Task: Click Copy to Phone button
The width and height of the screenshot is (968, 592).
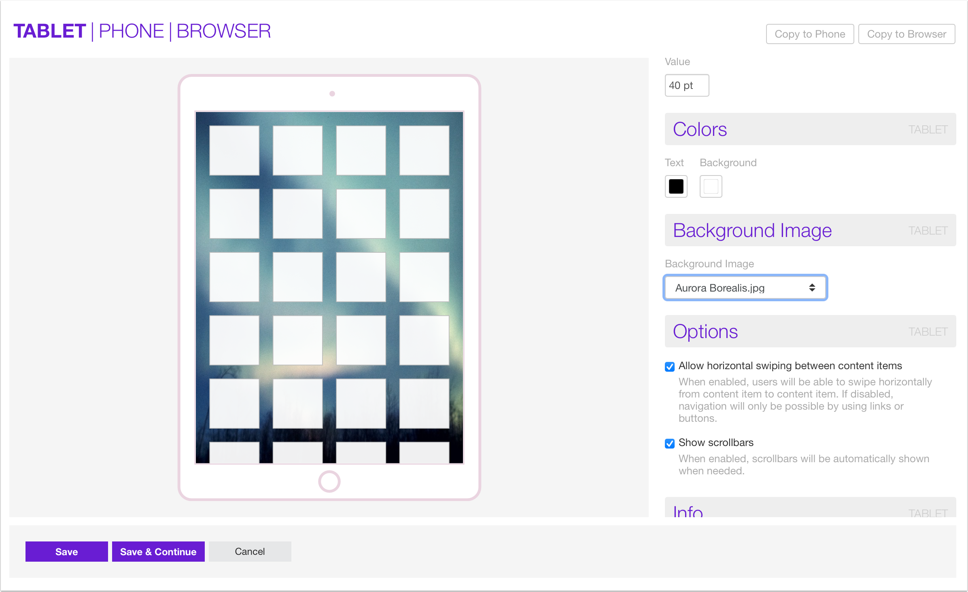Action: click(x=810, y=34)
